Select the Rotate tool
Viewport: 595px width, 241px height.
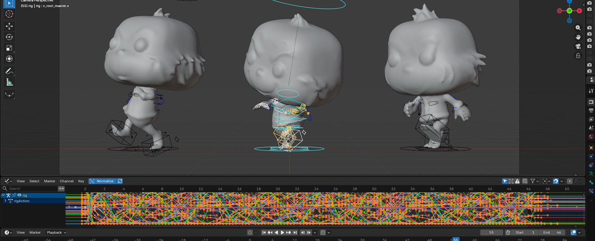tap(9, 37)
